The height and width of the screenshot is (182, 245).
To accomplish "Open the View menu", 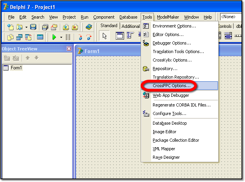I will (x=53, y=17).
